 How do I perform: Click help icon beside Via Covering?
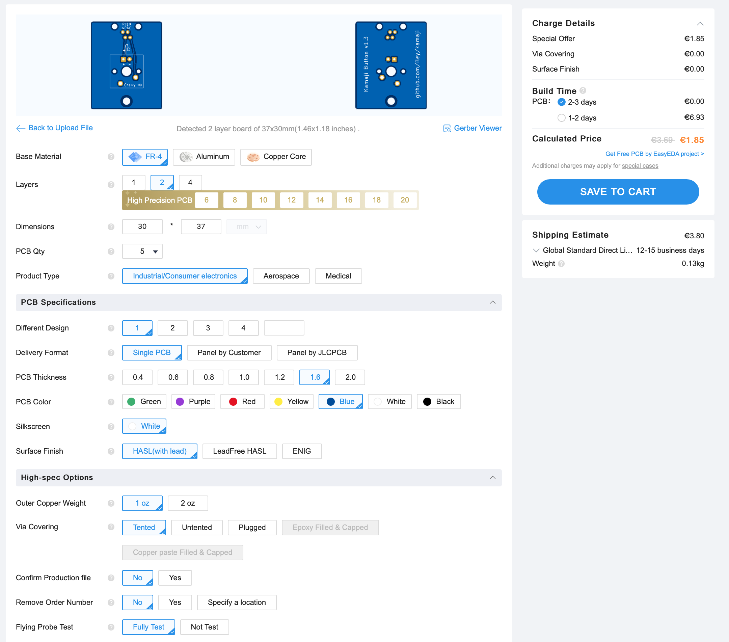coord(111,527)
